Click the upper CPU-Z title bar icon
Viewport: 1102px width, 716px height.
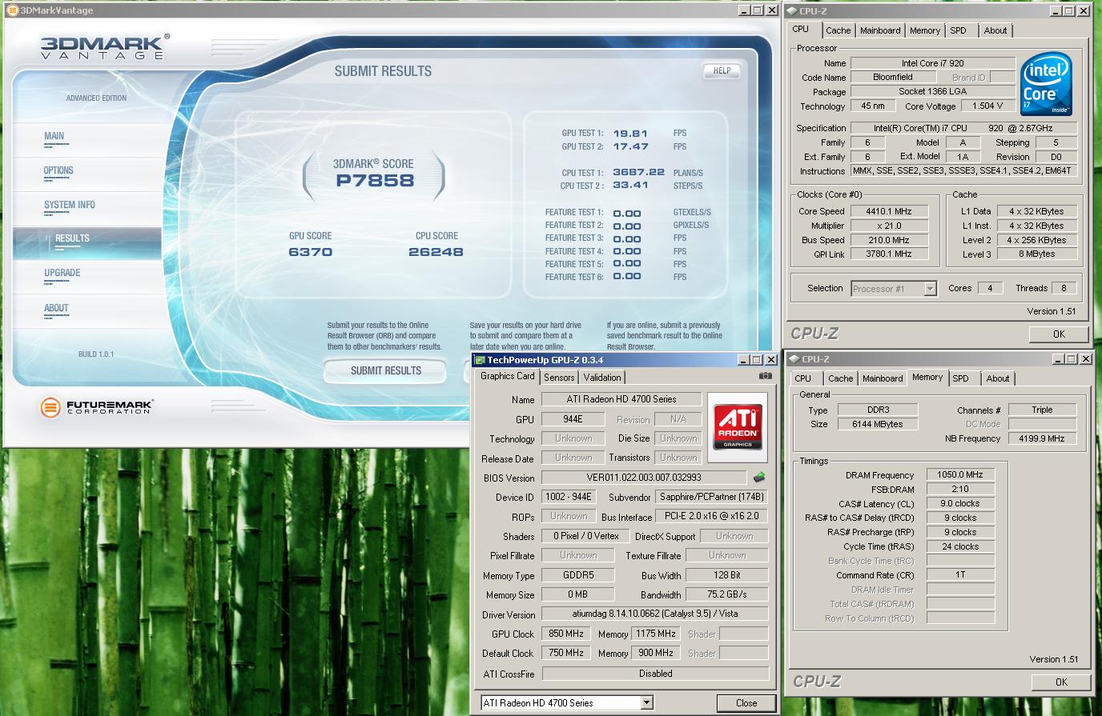(x=792, y=10)
